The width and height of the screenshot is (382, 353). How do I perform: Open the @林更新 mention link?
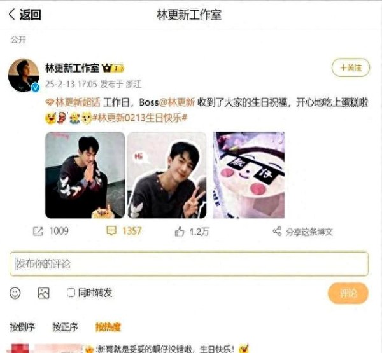[x=177, y=102]
